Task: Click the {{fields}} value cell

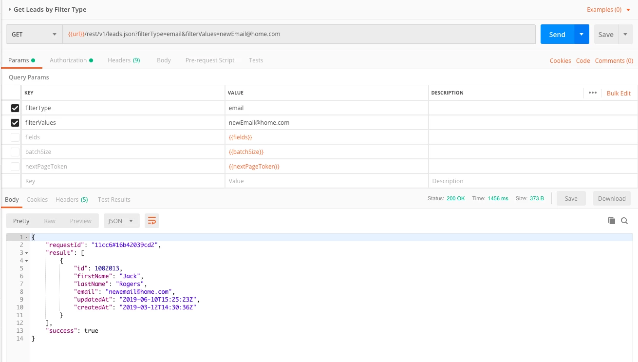Action: (x=326, y=137)
